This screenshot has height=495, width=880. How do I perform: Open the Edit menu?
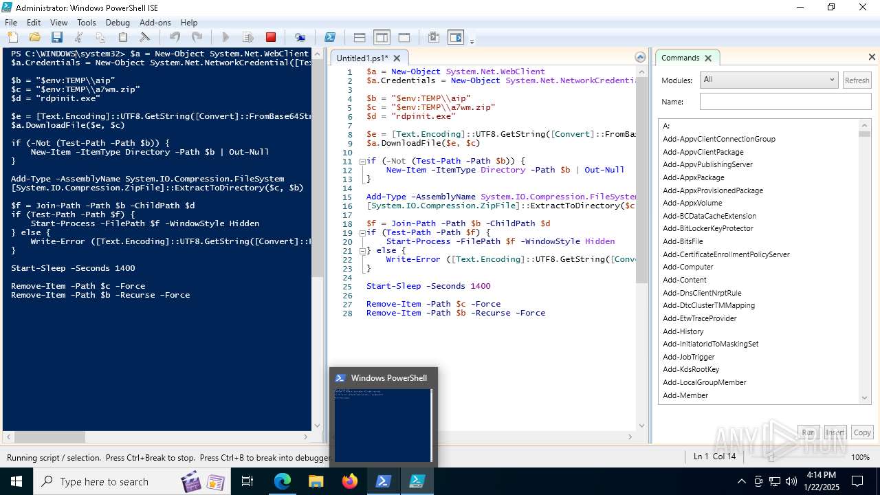(34, 23)
